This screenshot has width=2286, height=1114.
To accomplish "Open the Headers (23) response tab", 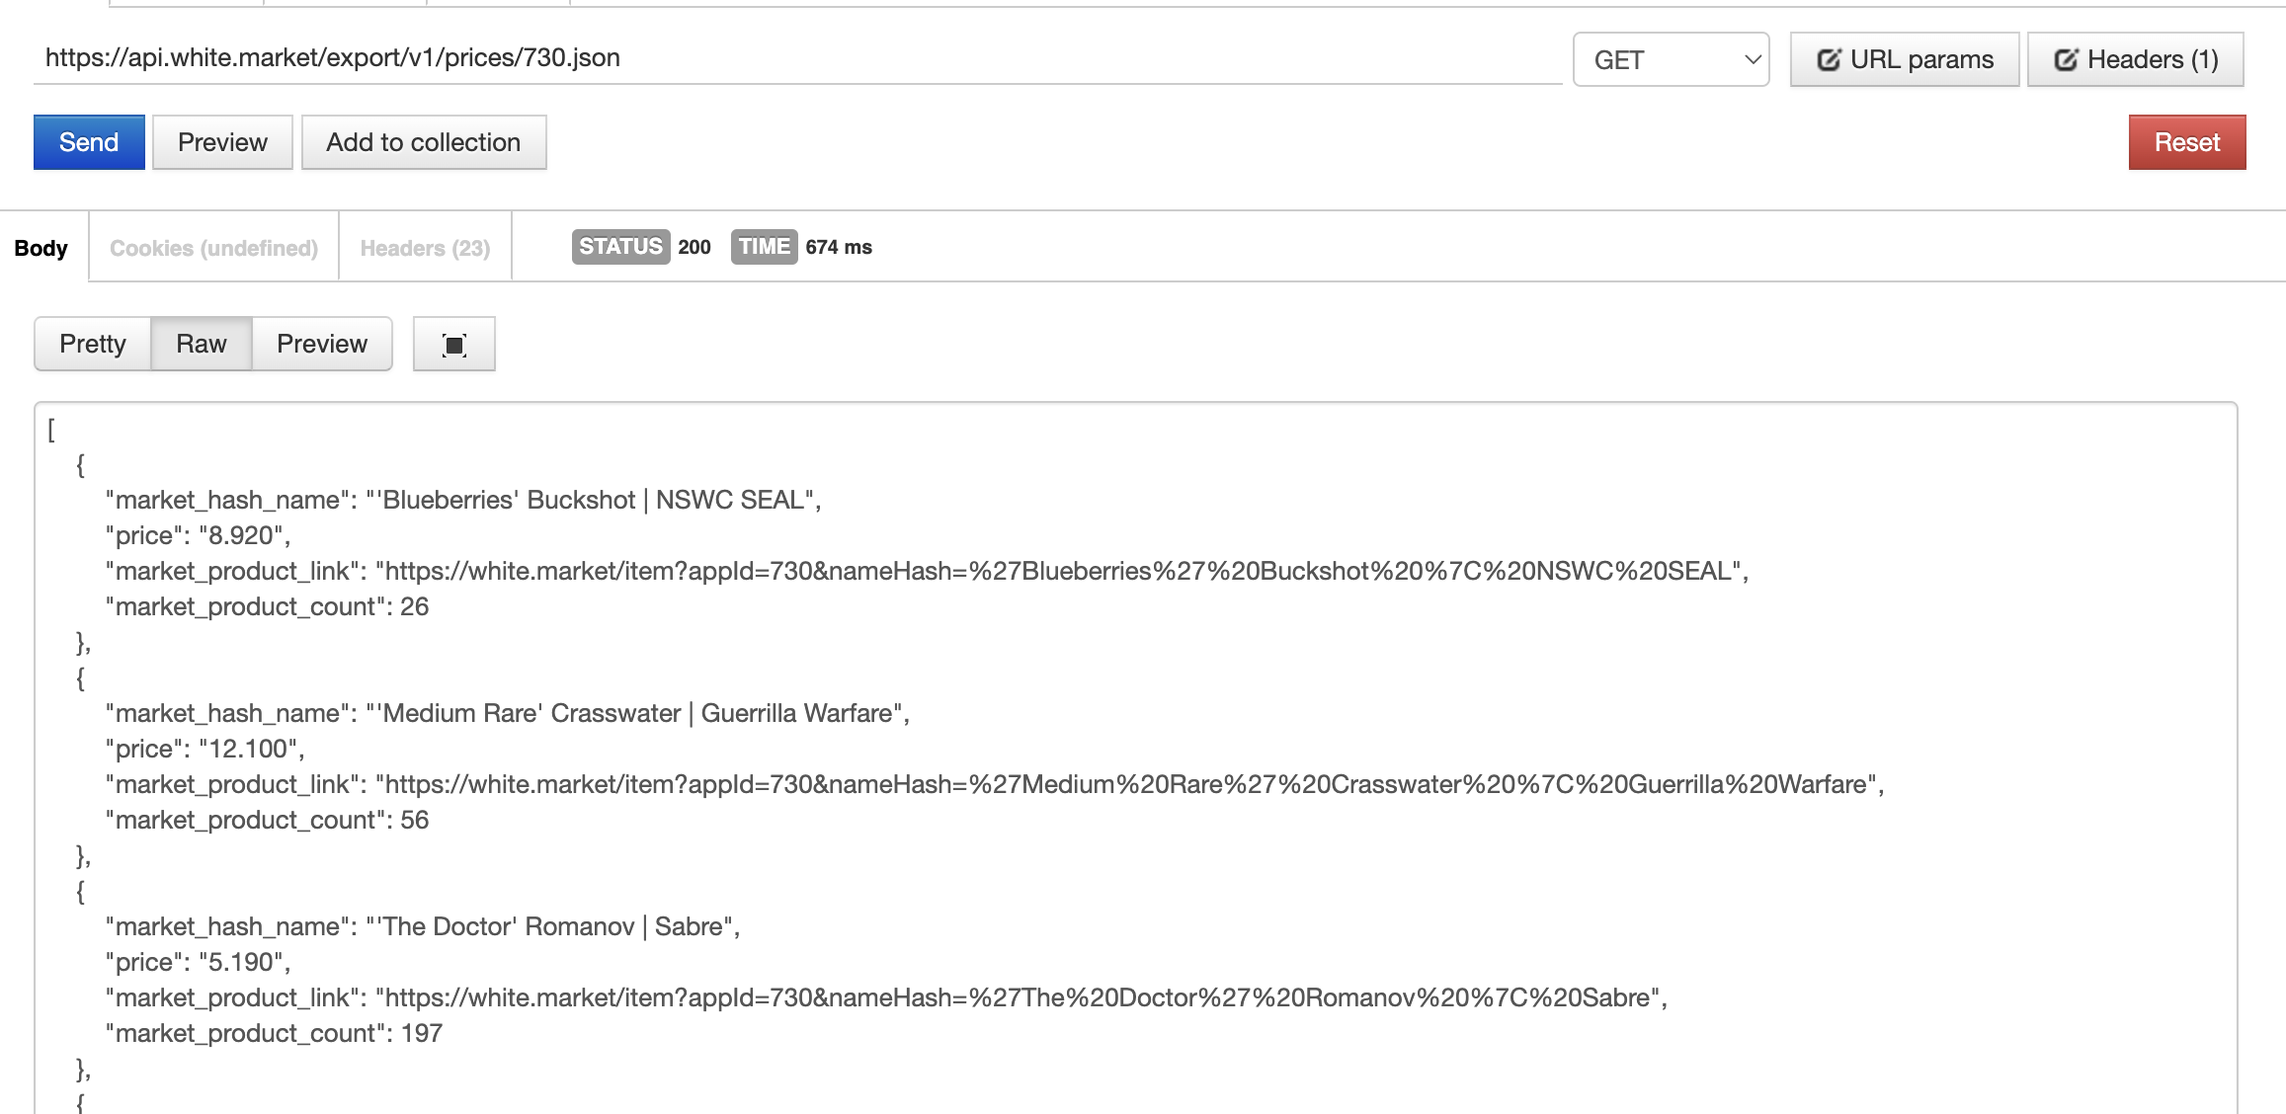I will click(425, 248).
